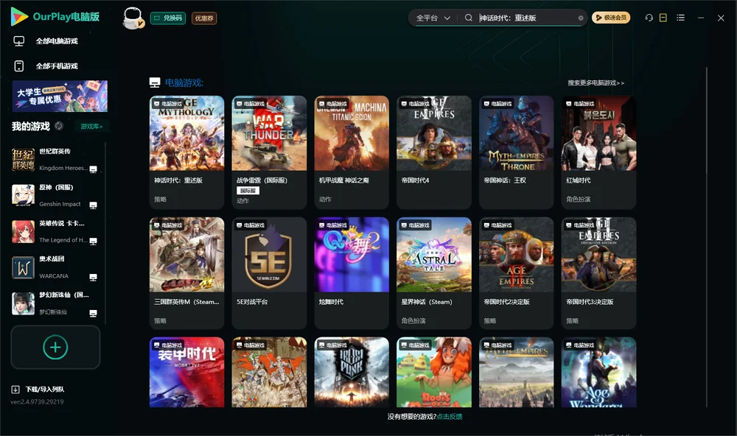
Task: Open 帝国时代4 game card
Action: point(434,152)
